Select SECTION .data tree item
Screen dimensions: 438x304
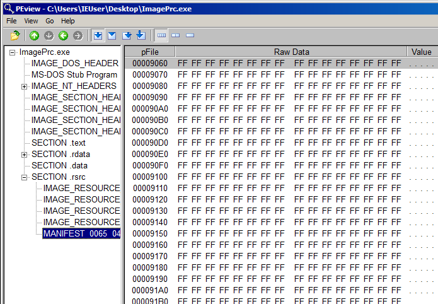point(59,166)
